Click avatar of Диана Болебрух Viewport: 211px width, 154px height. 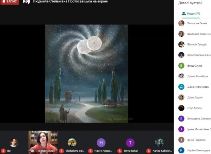click(x=181, y=76)
